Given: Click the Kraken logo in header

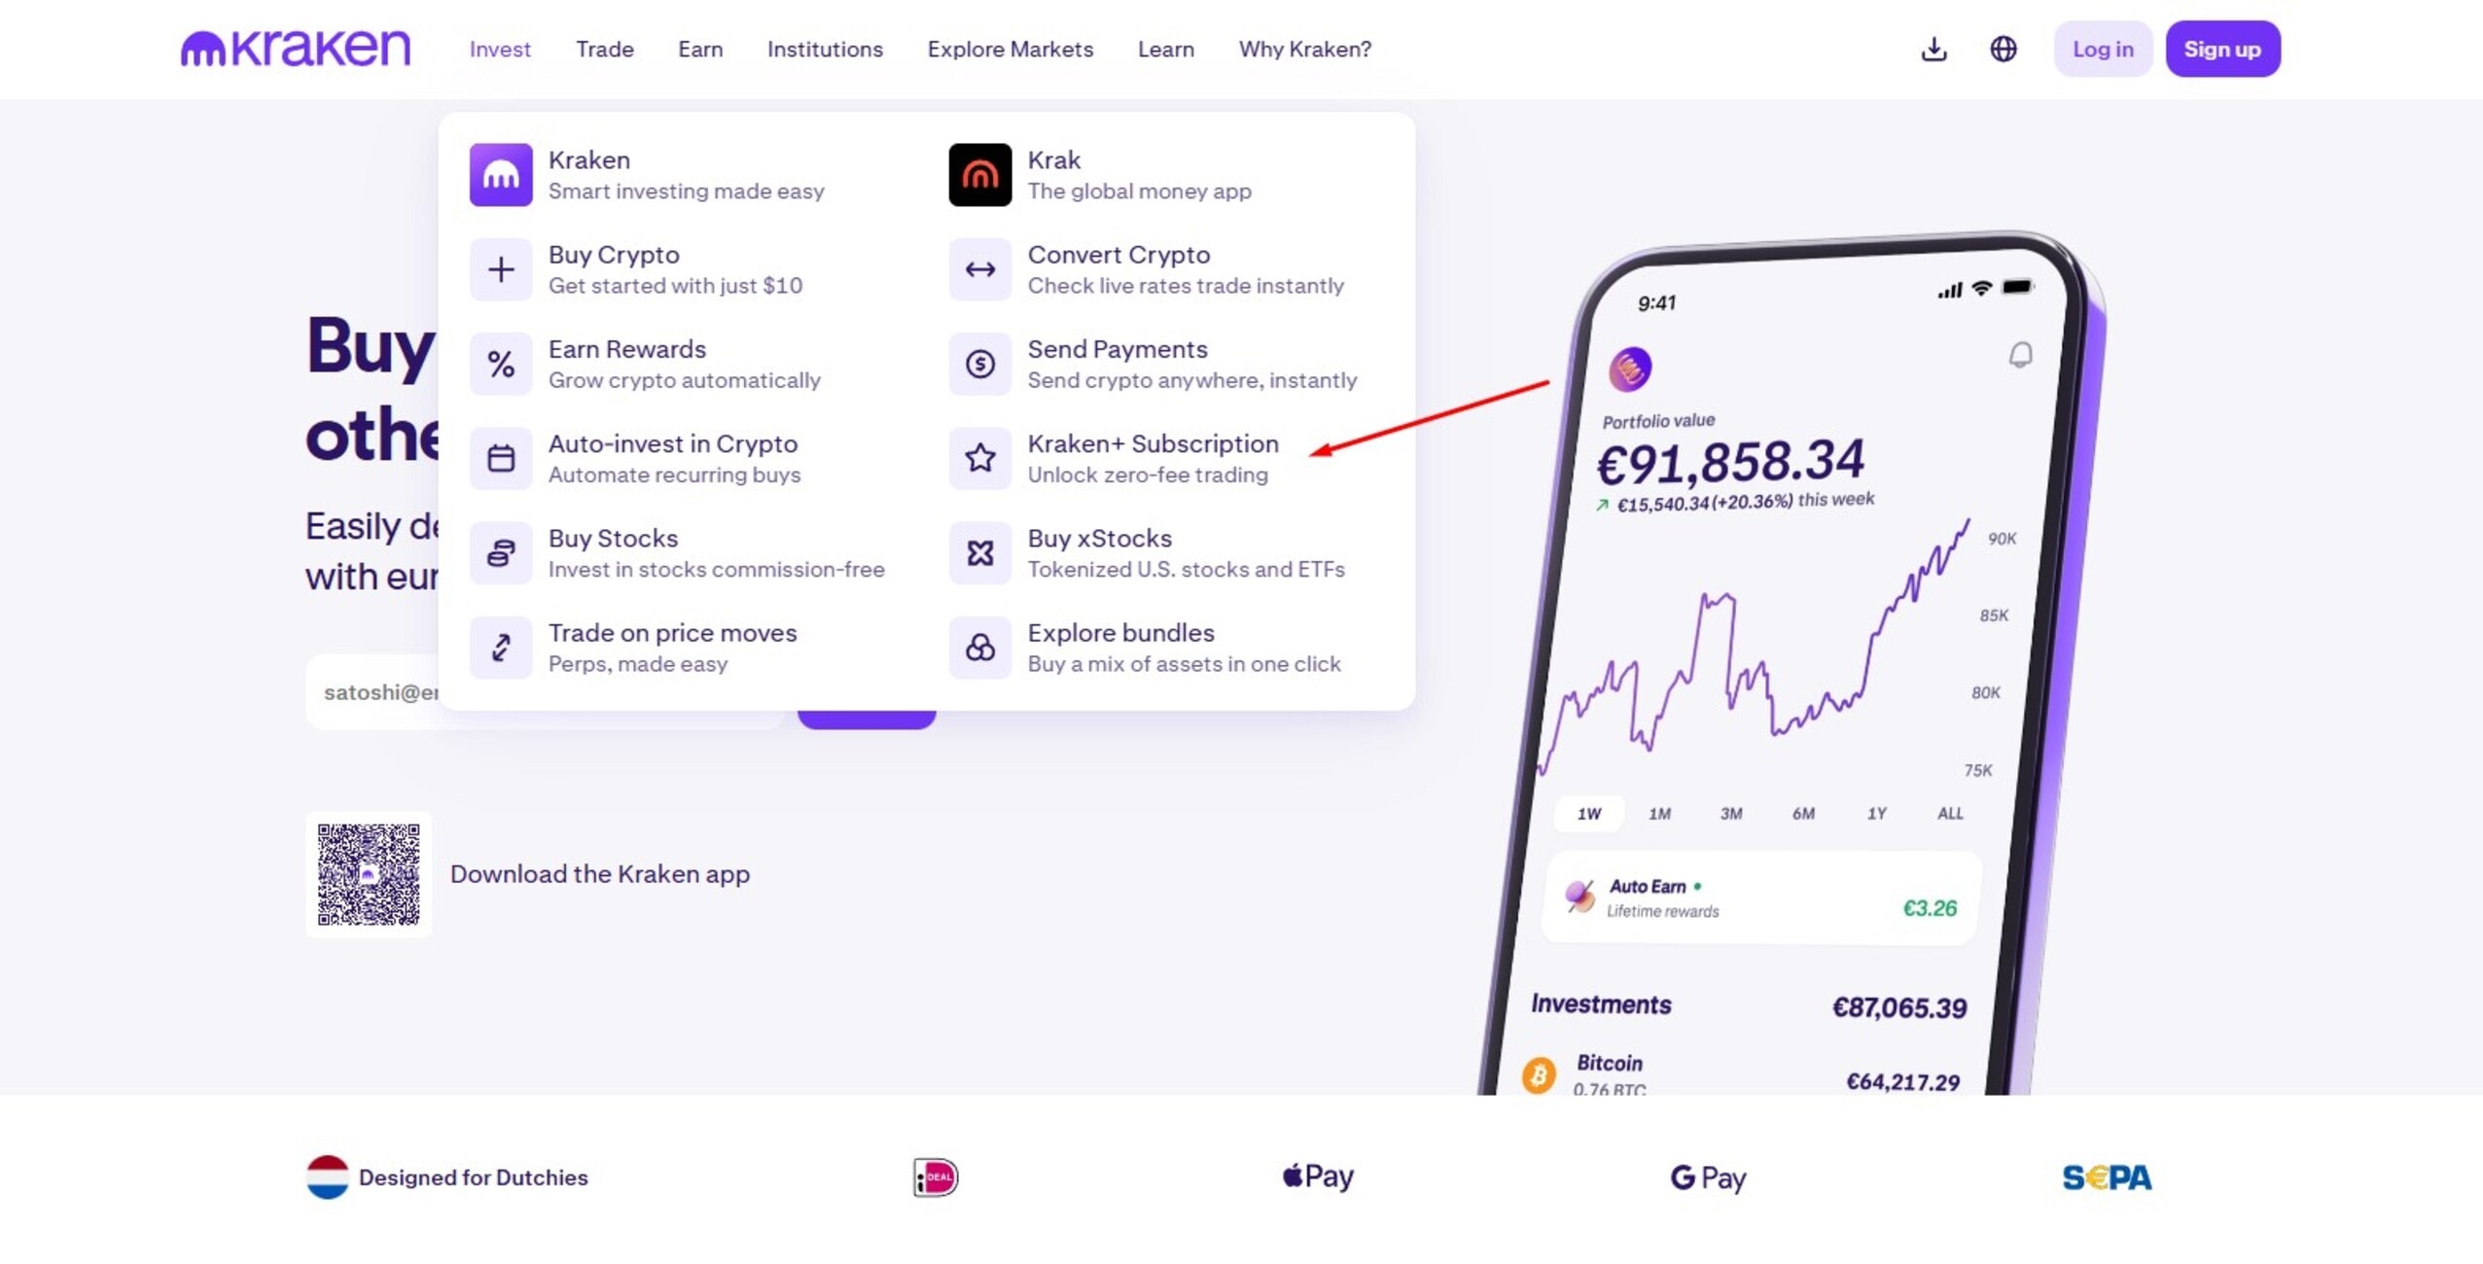Looking at the screenshot, I should pos(296,49).
